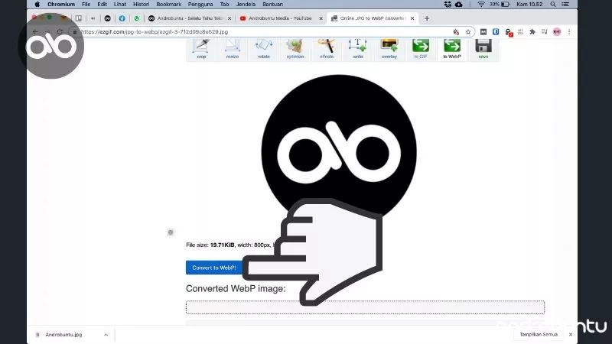Click the dark square extension icon
This screenshot has width=612, height=344.
(483, 32)
